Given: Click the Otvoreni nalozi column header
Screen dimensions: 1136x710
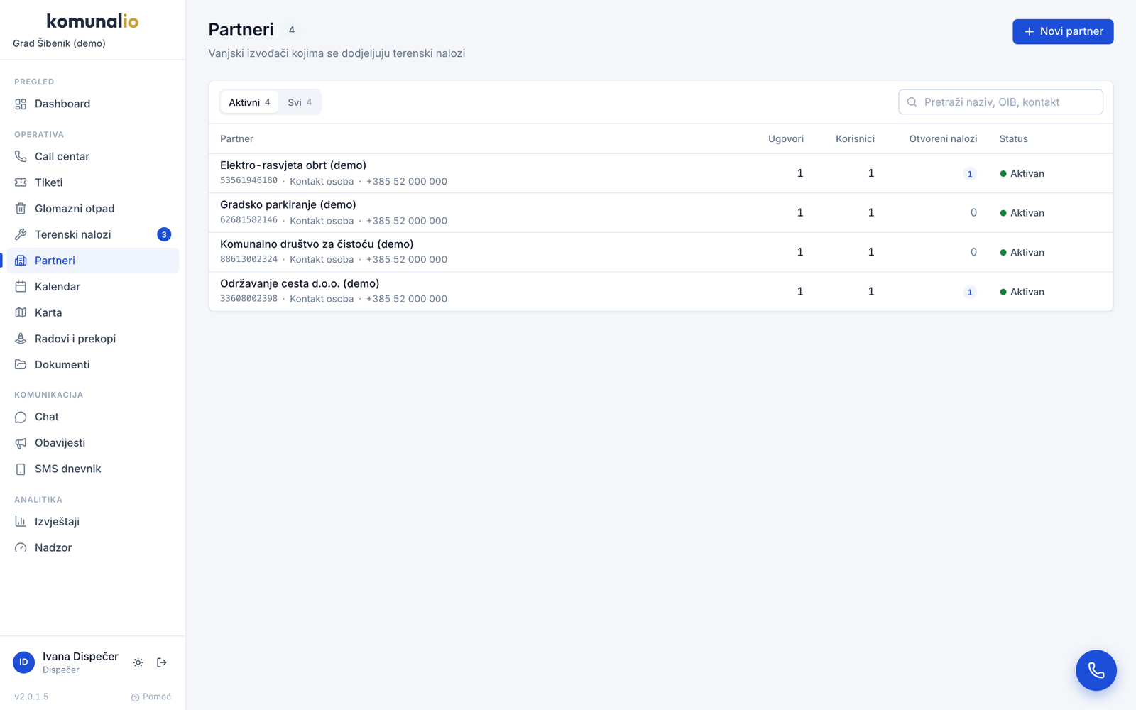Looking at the screenshot, I should point(943,139).
